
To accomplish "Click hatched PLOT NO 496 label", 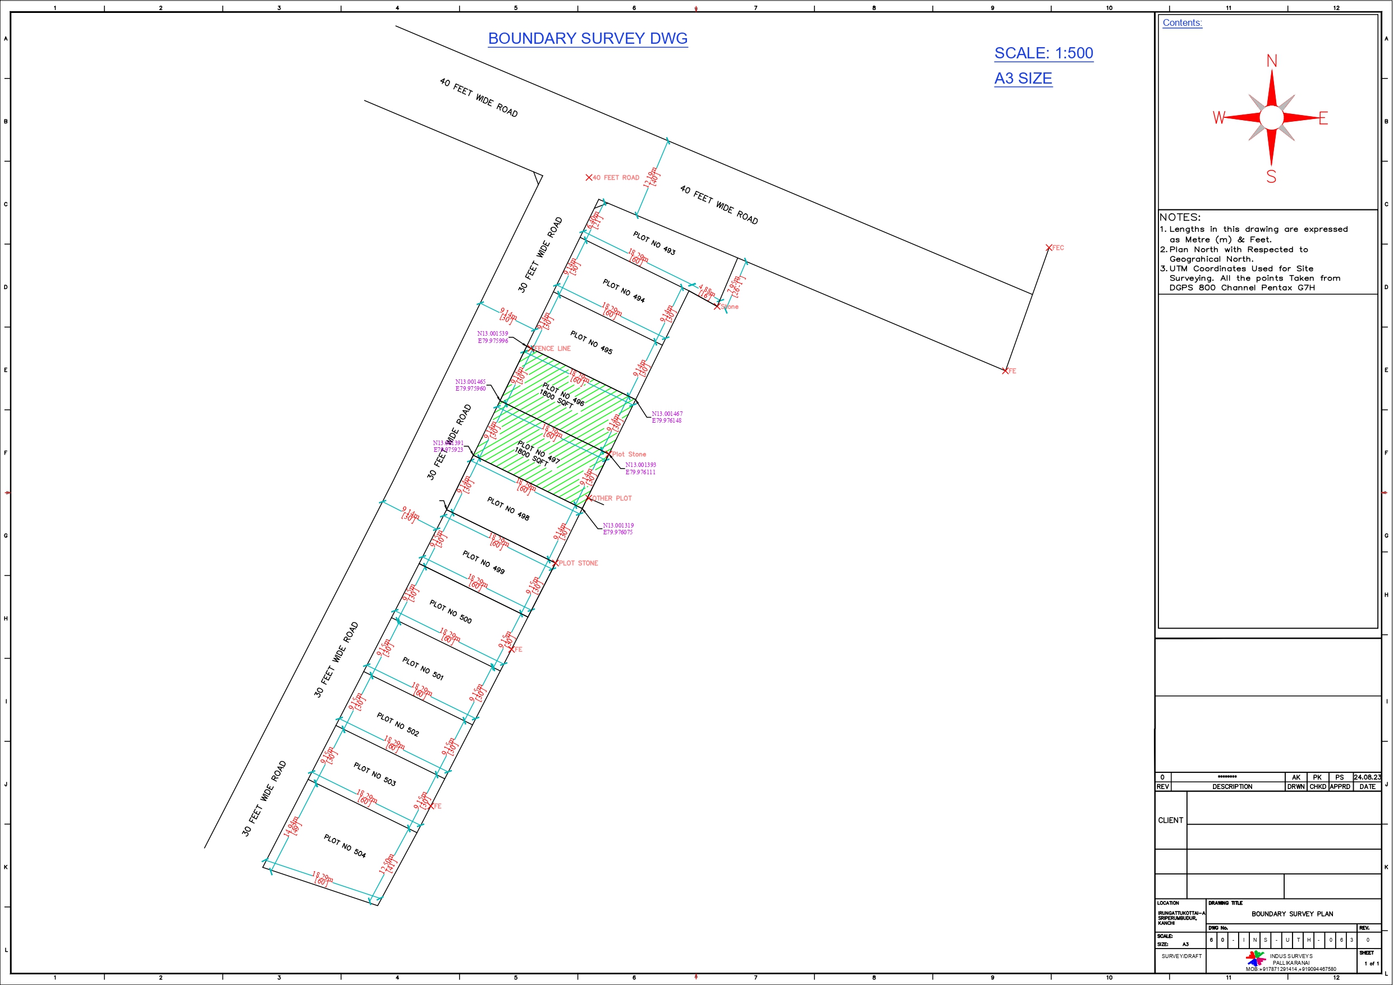I will coord(563,395).
